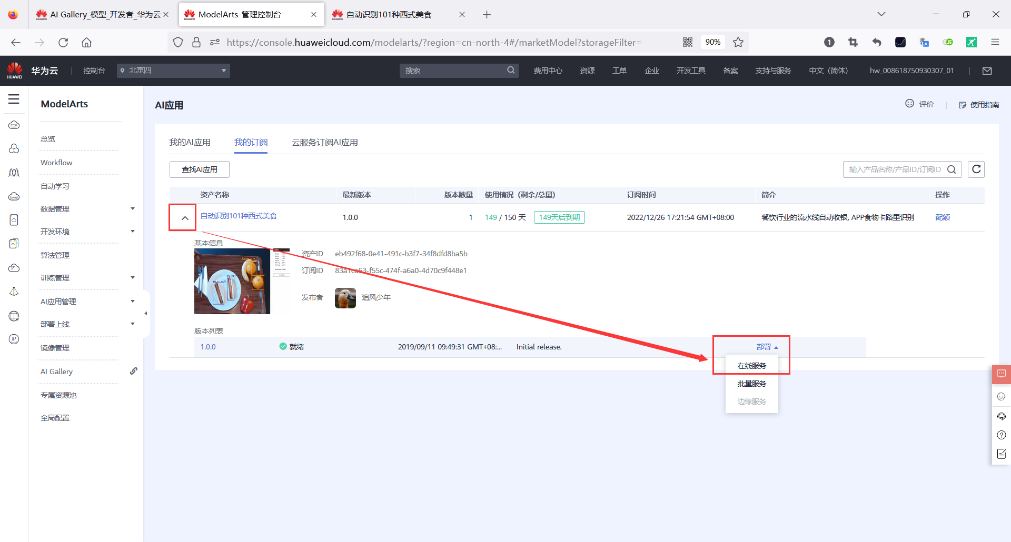
Task: Click the translate extension icon
Action: click(x=924, y=42)
